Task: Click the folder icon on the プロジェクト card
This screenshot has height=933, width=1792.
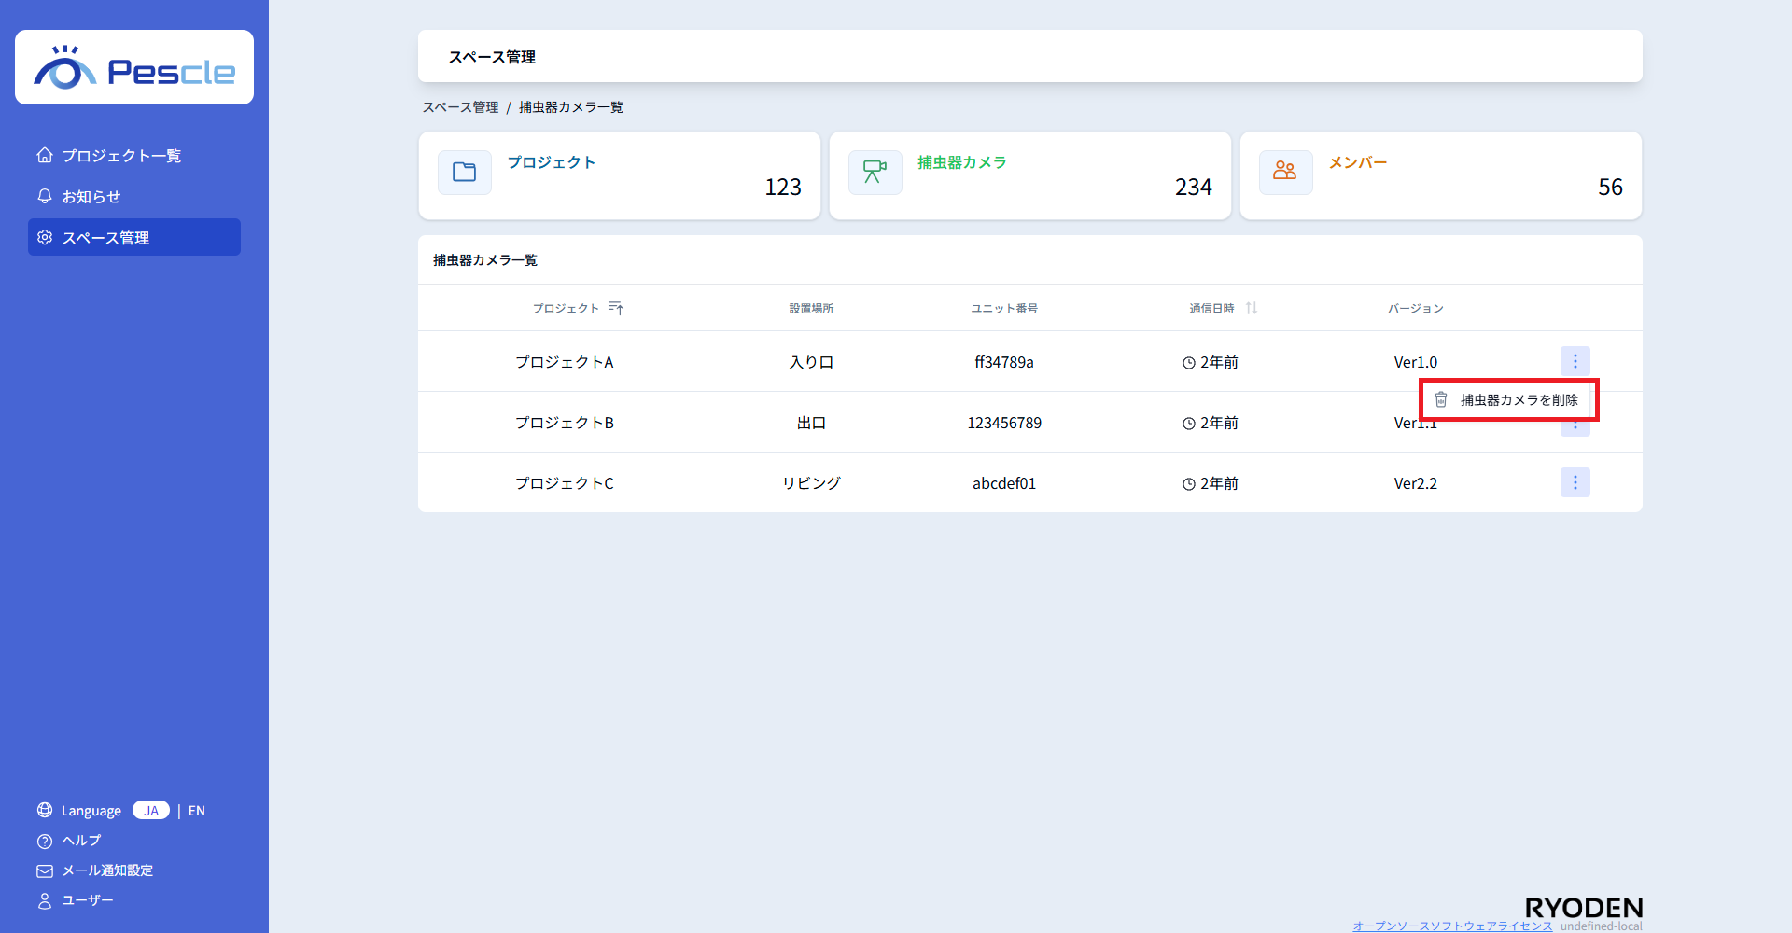Action: 464,173
